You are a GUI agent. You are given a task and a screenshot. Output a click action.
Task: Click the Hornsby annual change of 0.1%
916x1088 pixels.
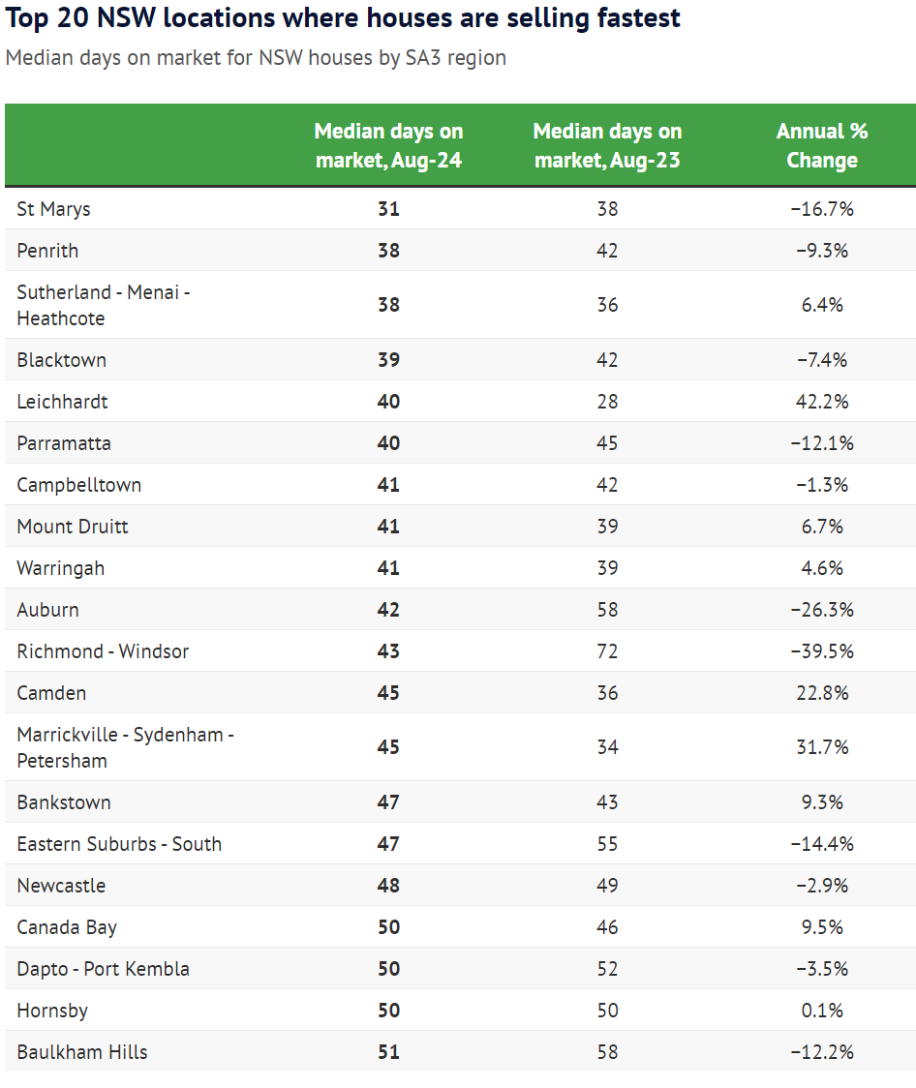pyautogui.click(x=822, y=1010)
